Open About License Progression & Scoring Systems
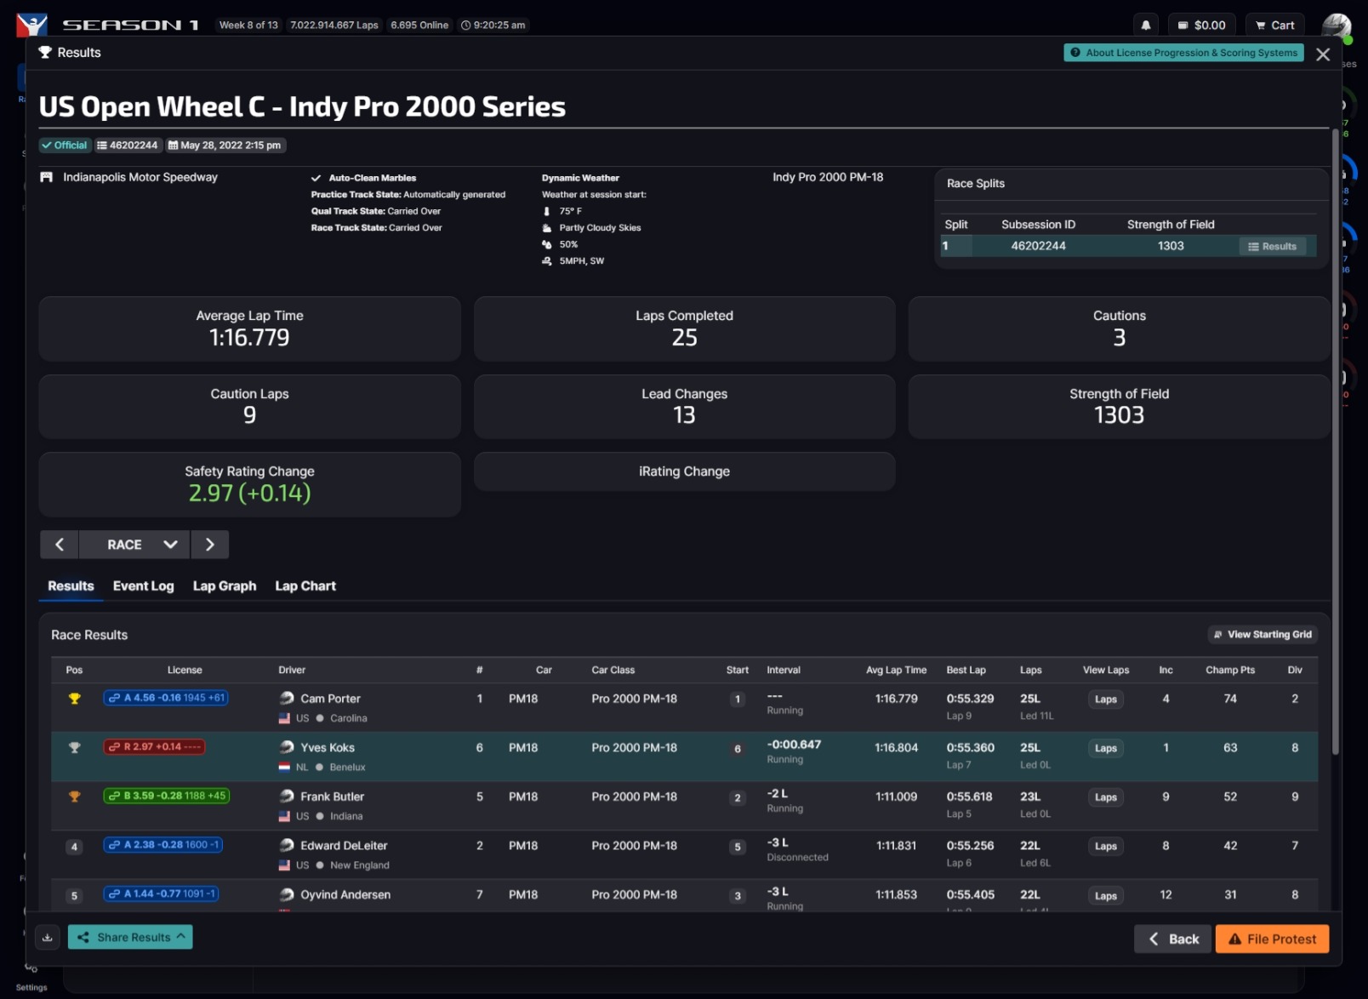The height and width of the screenshot is (999, 1368). click(1183, 53)
